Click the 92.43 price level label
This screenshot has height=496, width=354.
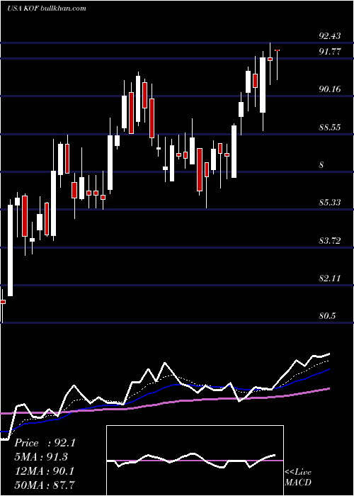pyautogui.click(x=330, y=35)
